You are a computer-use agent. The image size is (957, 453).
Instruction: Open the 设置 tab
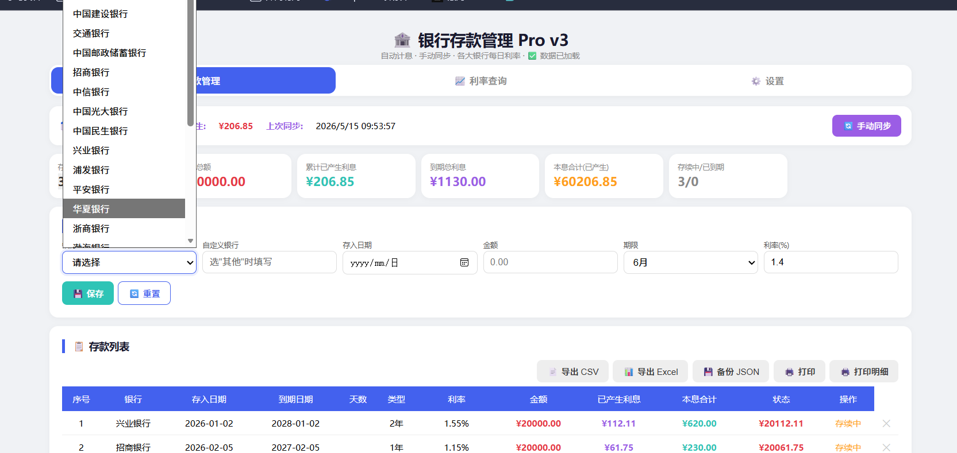pyautogui.click(x=767, y=81)
